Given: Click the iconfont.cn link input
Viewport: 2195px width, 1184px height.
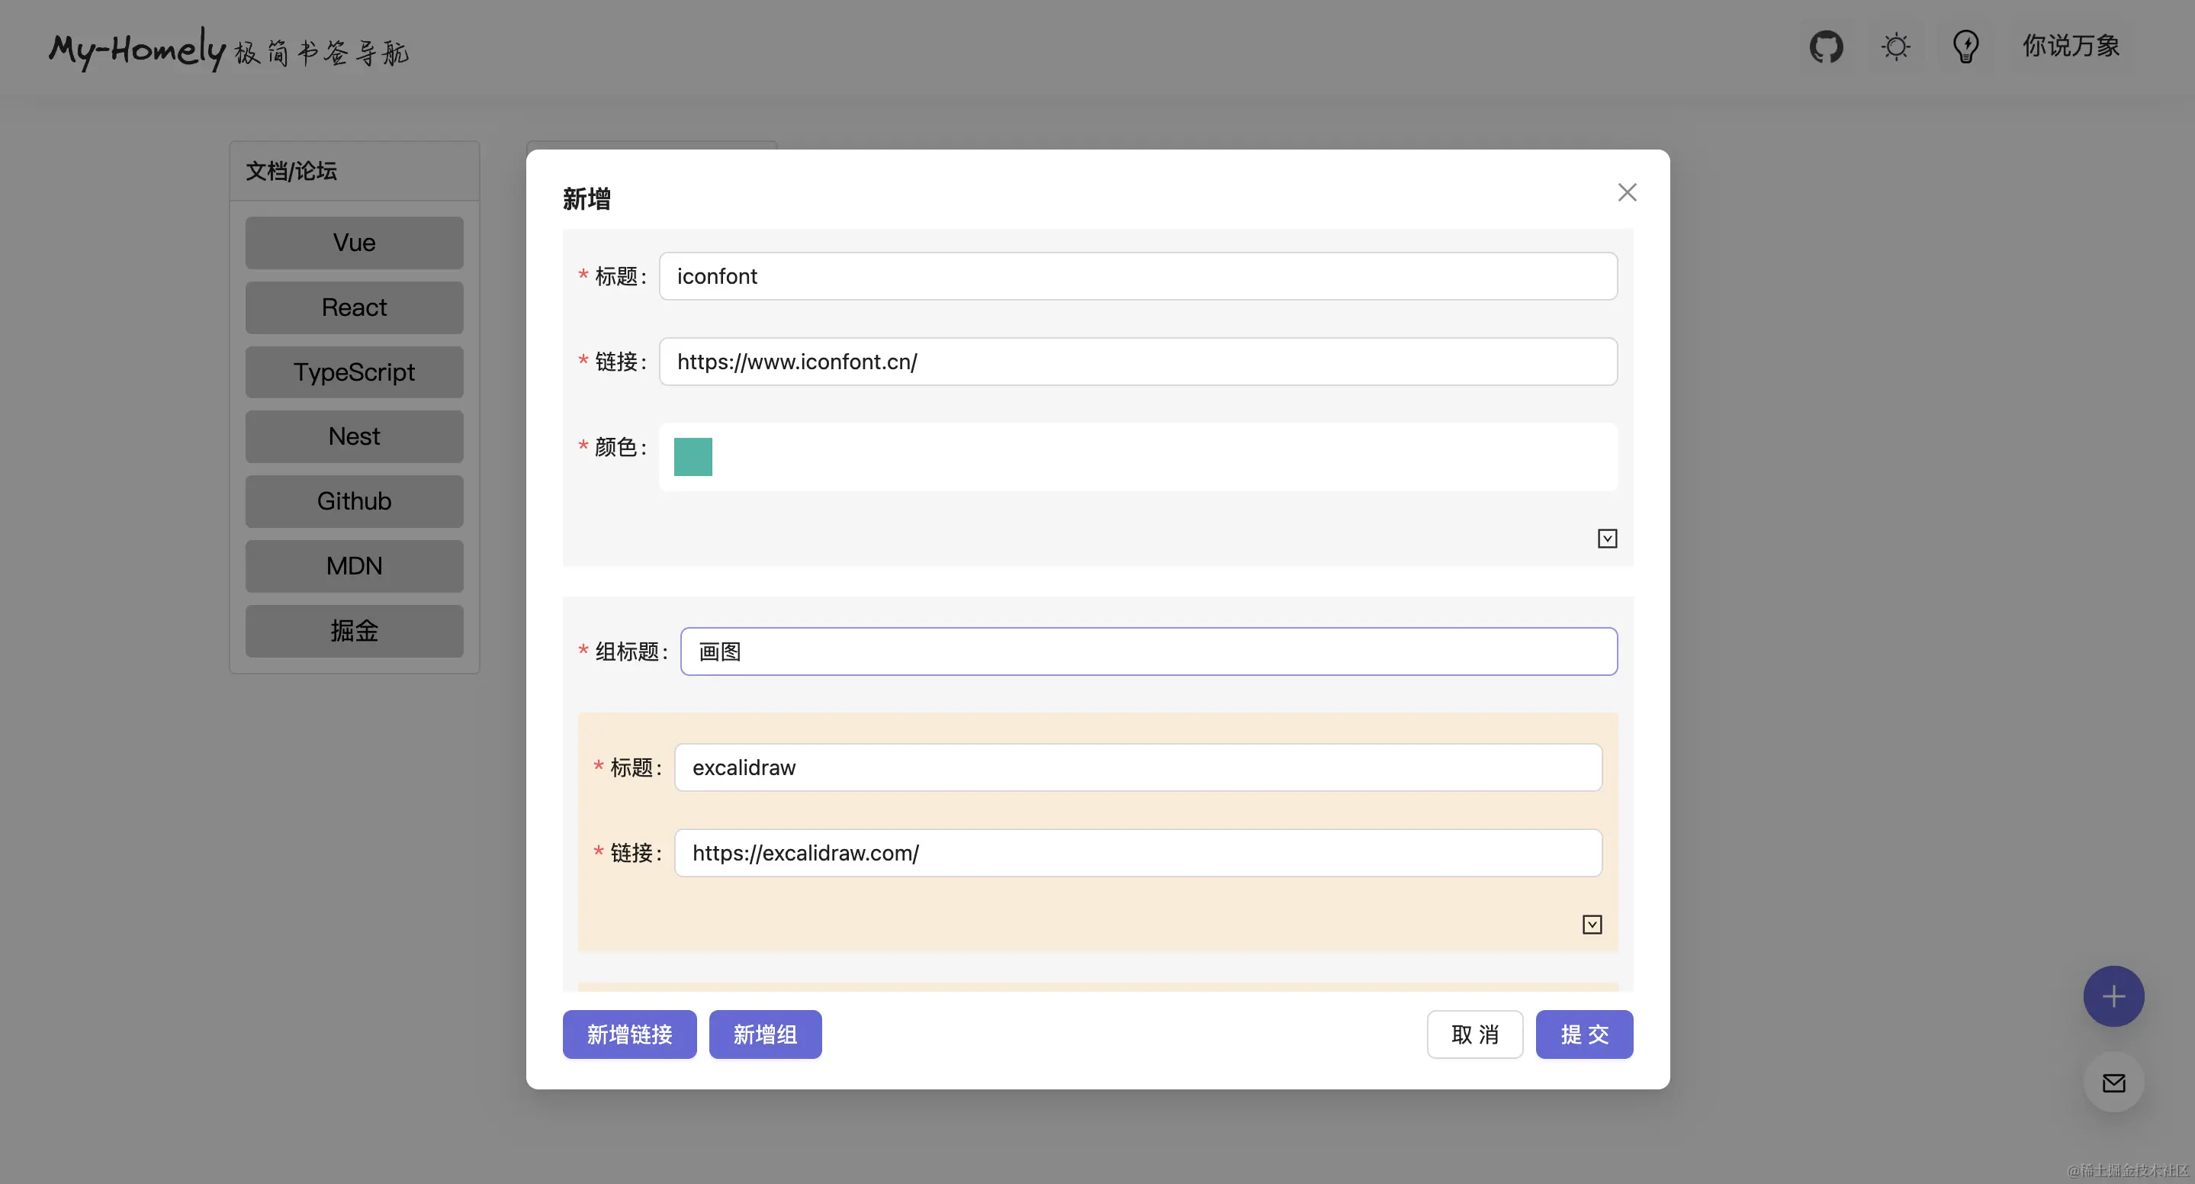Looking at the screenshot, I should [1138, 362].
